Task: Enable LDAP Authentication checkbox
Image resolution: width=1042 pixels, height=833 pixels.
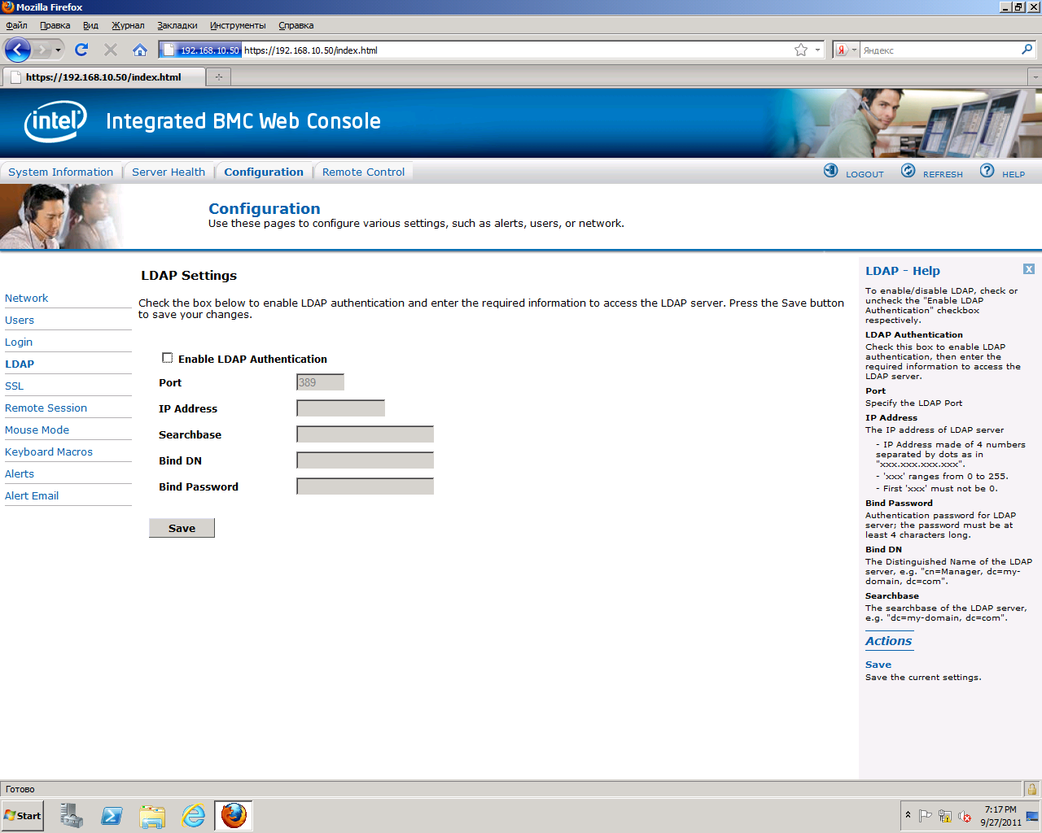Action: [x=168, y=358]
